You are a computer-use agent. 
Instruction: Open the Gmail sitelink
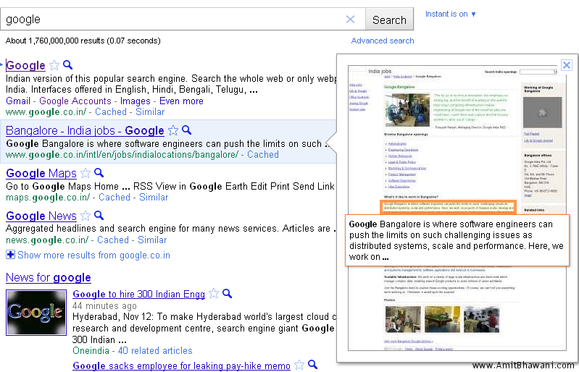(18, 101)
